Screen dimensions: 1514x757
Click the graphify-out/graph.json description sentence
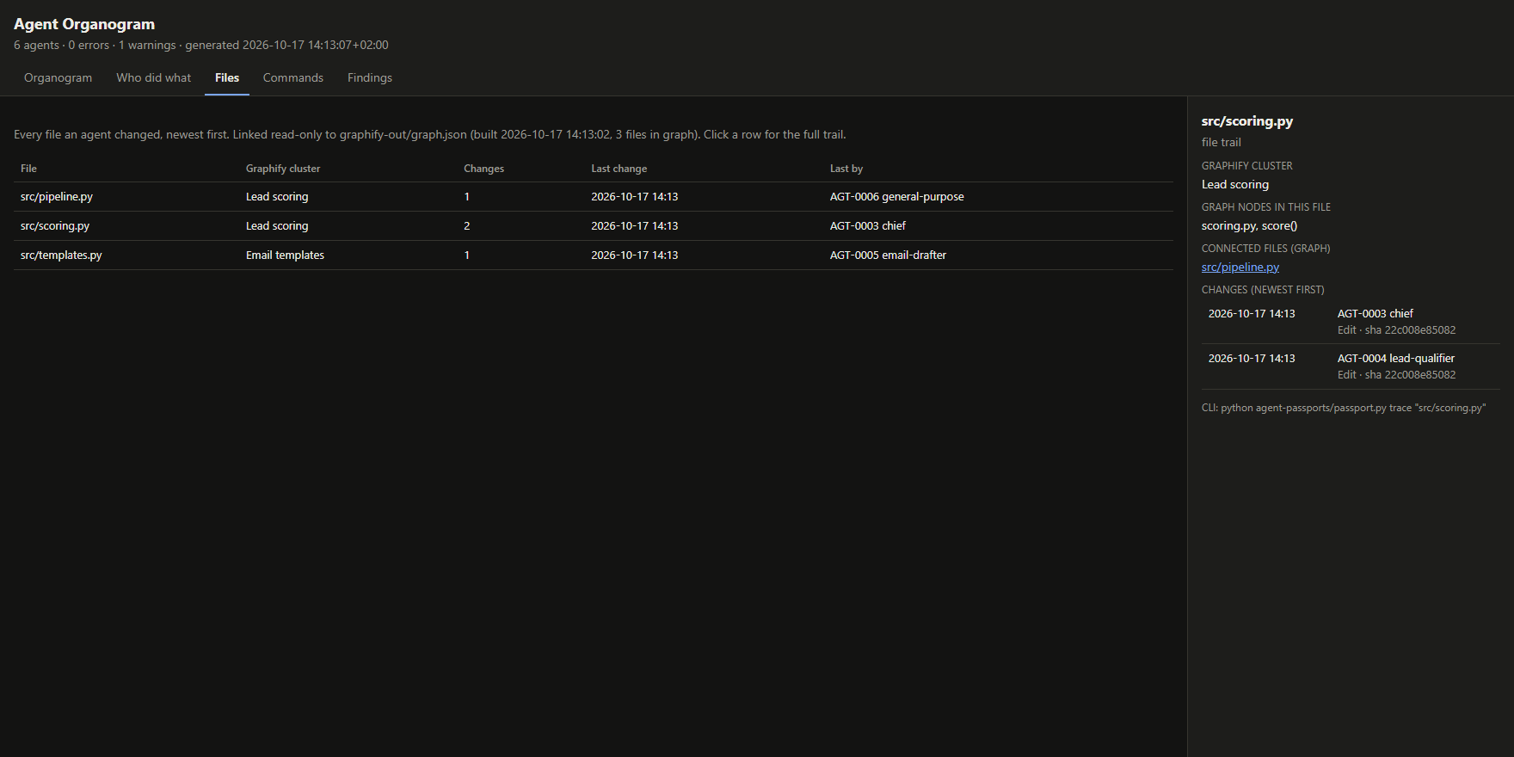coord(430,135)
